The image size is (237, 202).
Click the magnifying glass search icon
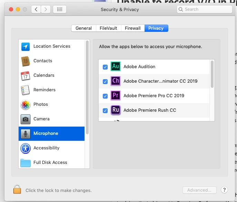pos(181,9)
